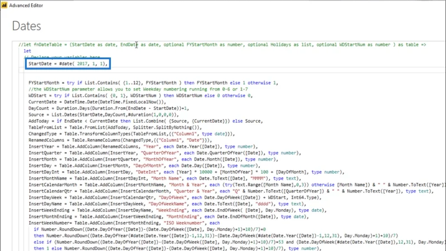This screenshot has height=251, width=446.
Task: Place cursor in highlighted StartDate line
Action: point(68,64)
